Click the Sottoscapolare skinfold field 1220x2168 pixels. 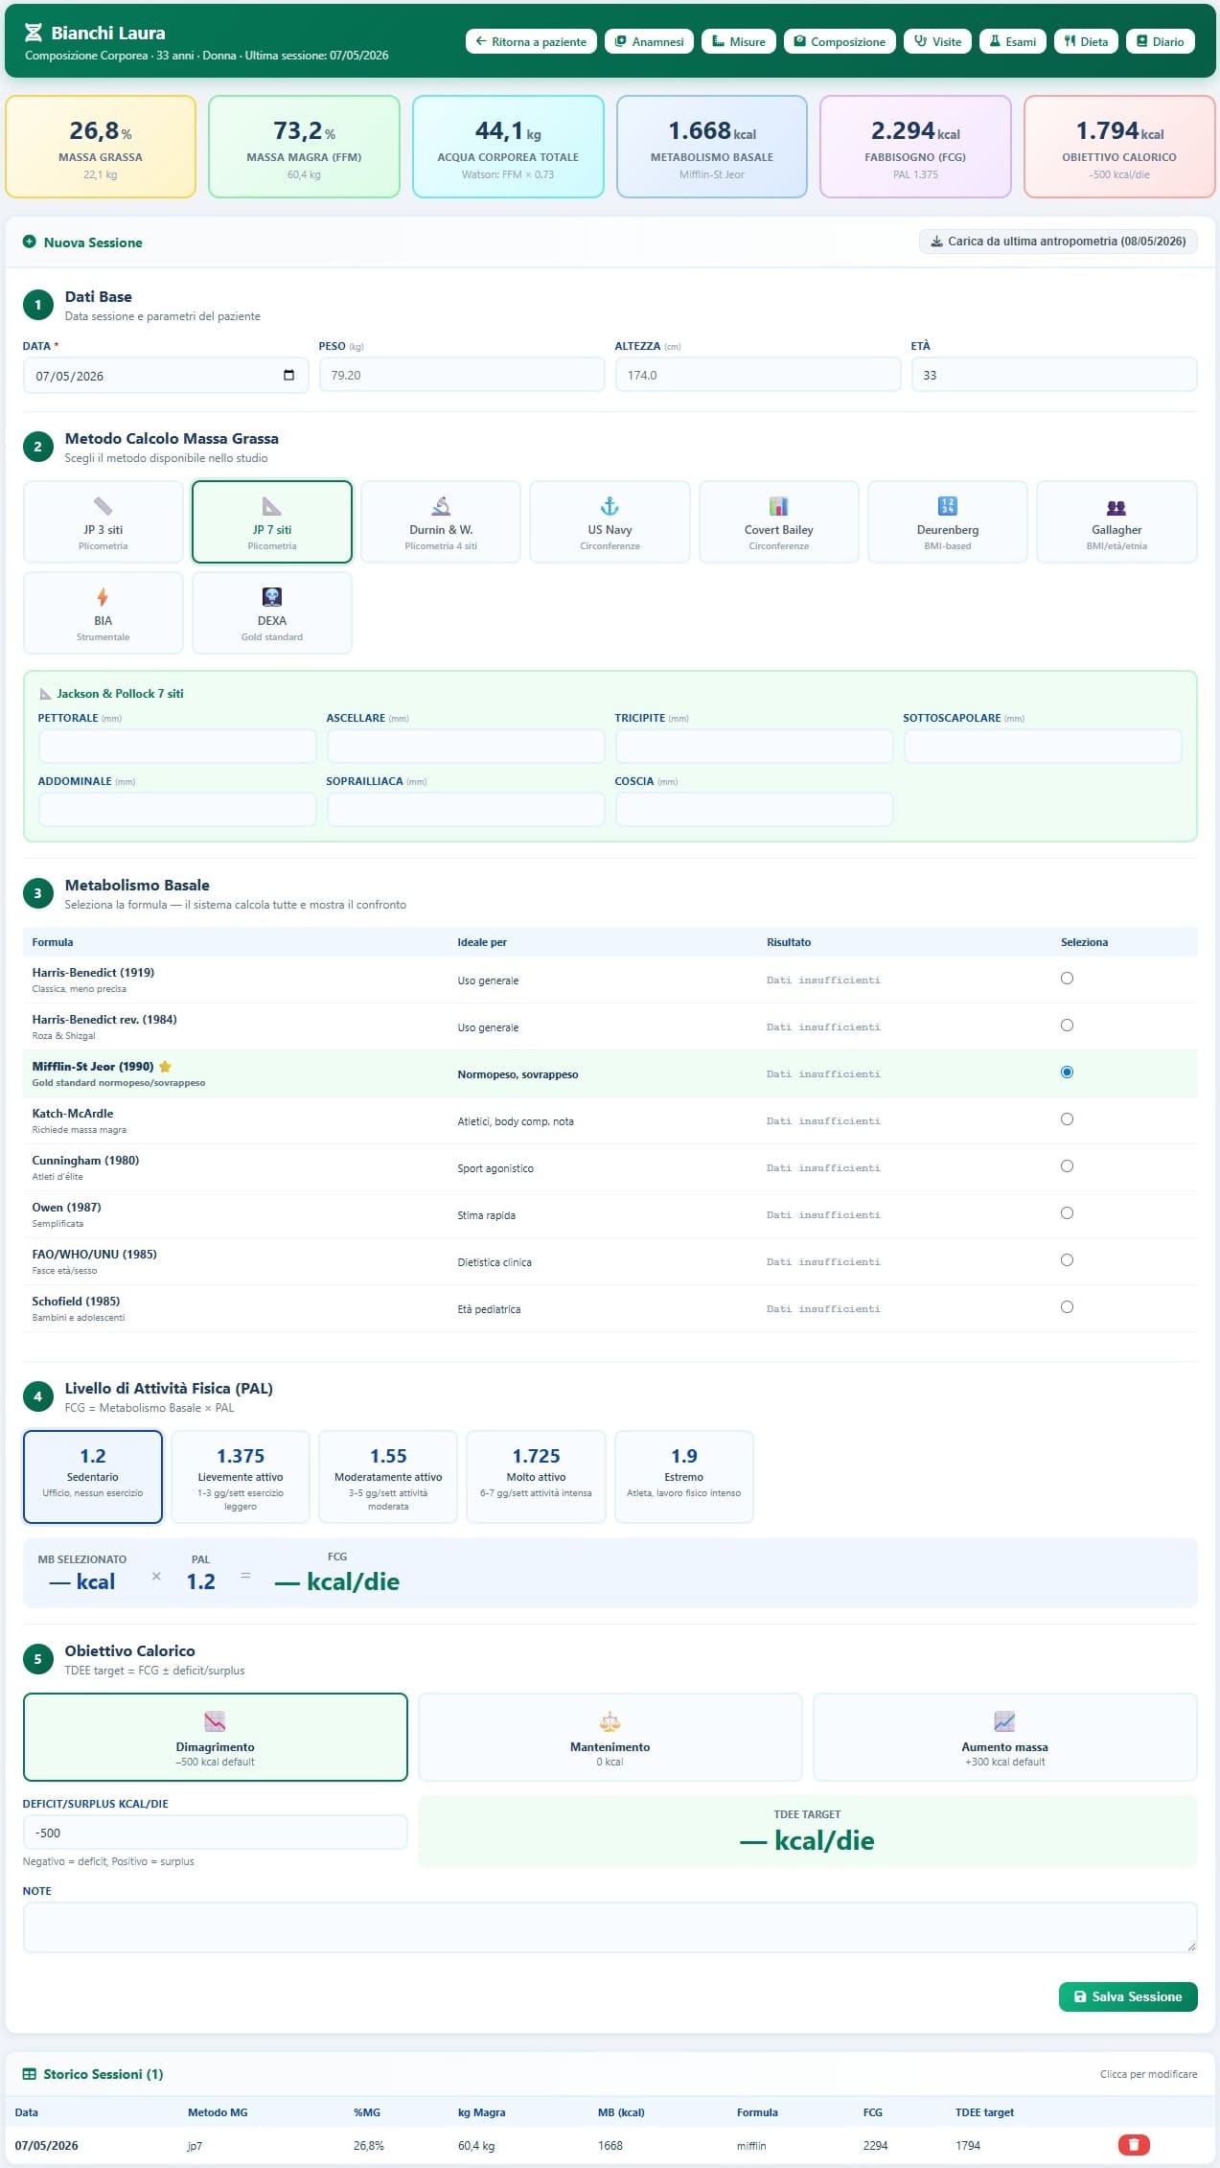(x=1043, y=746)
